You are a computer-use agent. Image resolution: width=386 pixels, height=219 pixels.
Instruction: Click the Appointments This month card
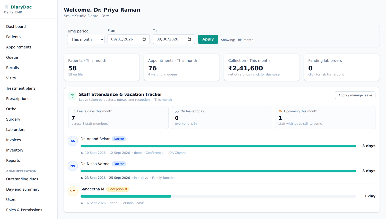click(182, 67)
